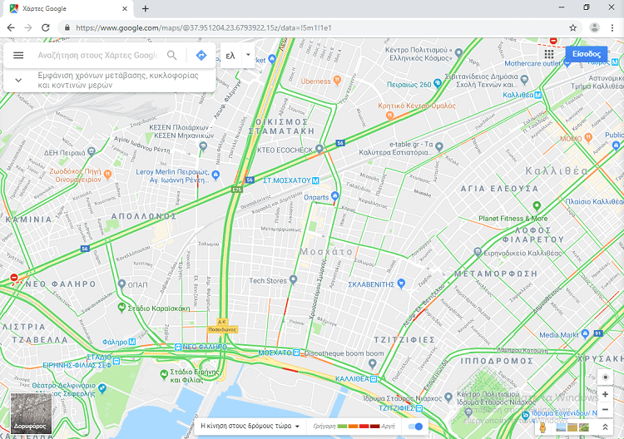Zoom out with the minus button
Image resolution: width=624 pixels, height=439 pixels.
606,410
